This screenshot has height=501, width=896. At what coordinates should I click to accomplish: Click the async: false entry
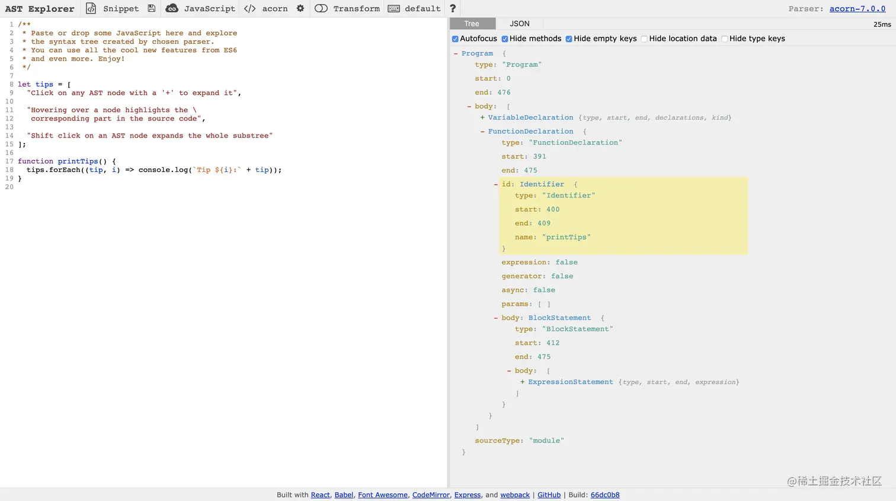529,290
